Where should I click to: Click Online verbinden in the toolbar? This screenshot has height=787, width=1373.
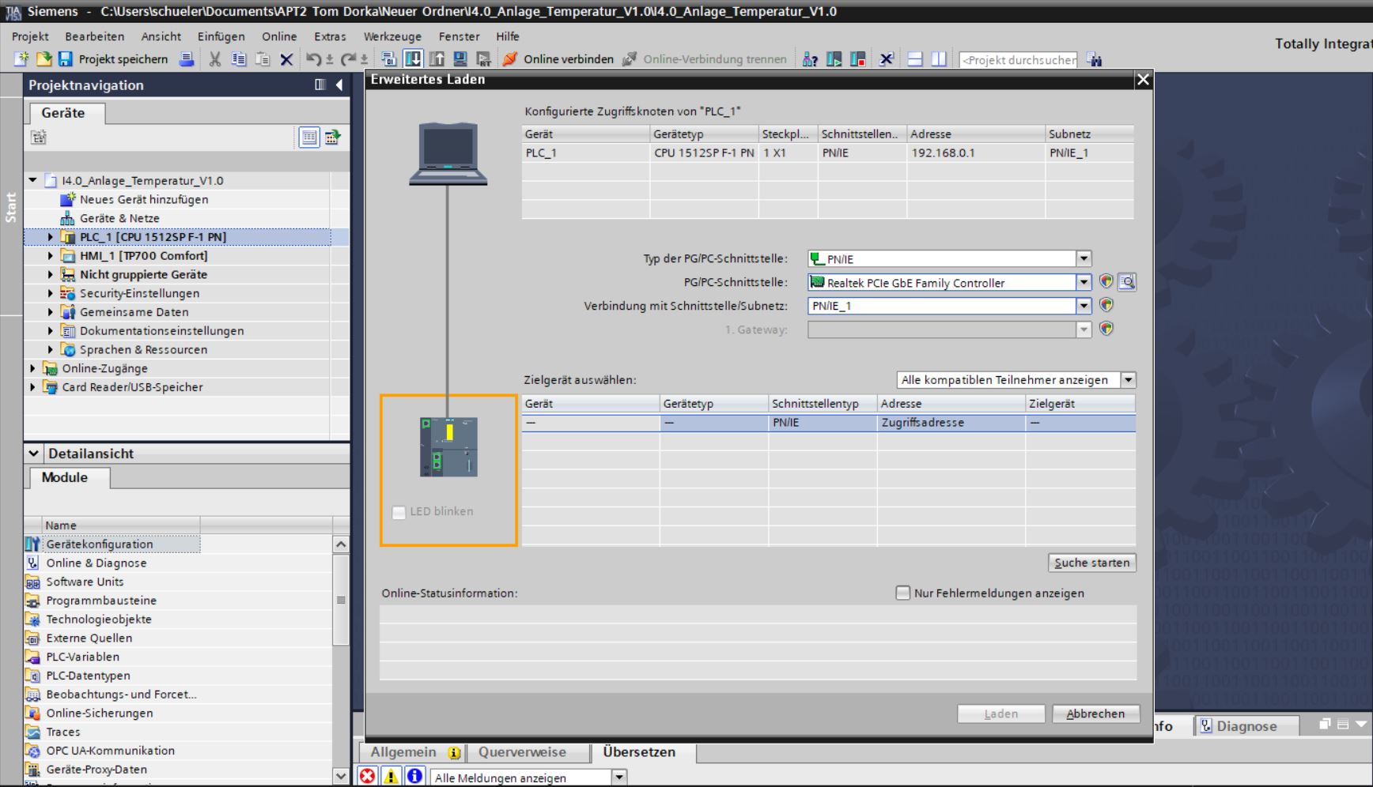click(x=558, y=59)
